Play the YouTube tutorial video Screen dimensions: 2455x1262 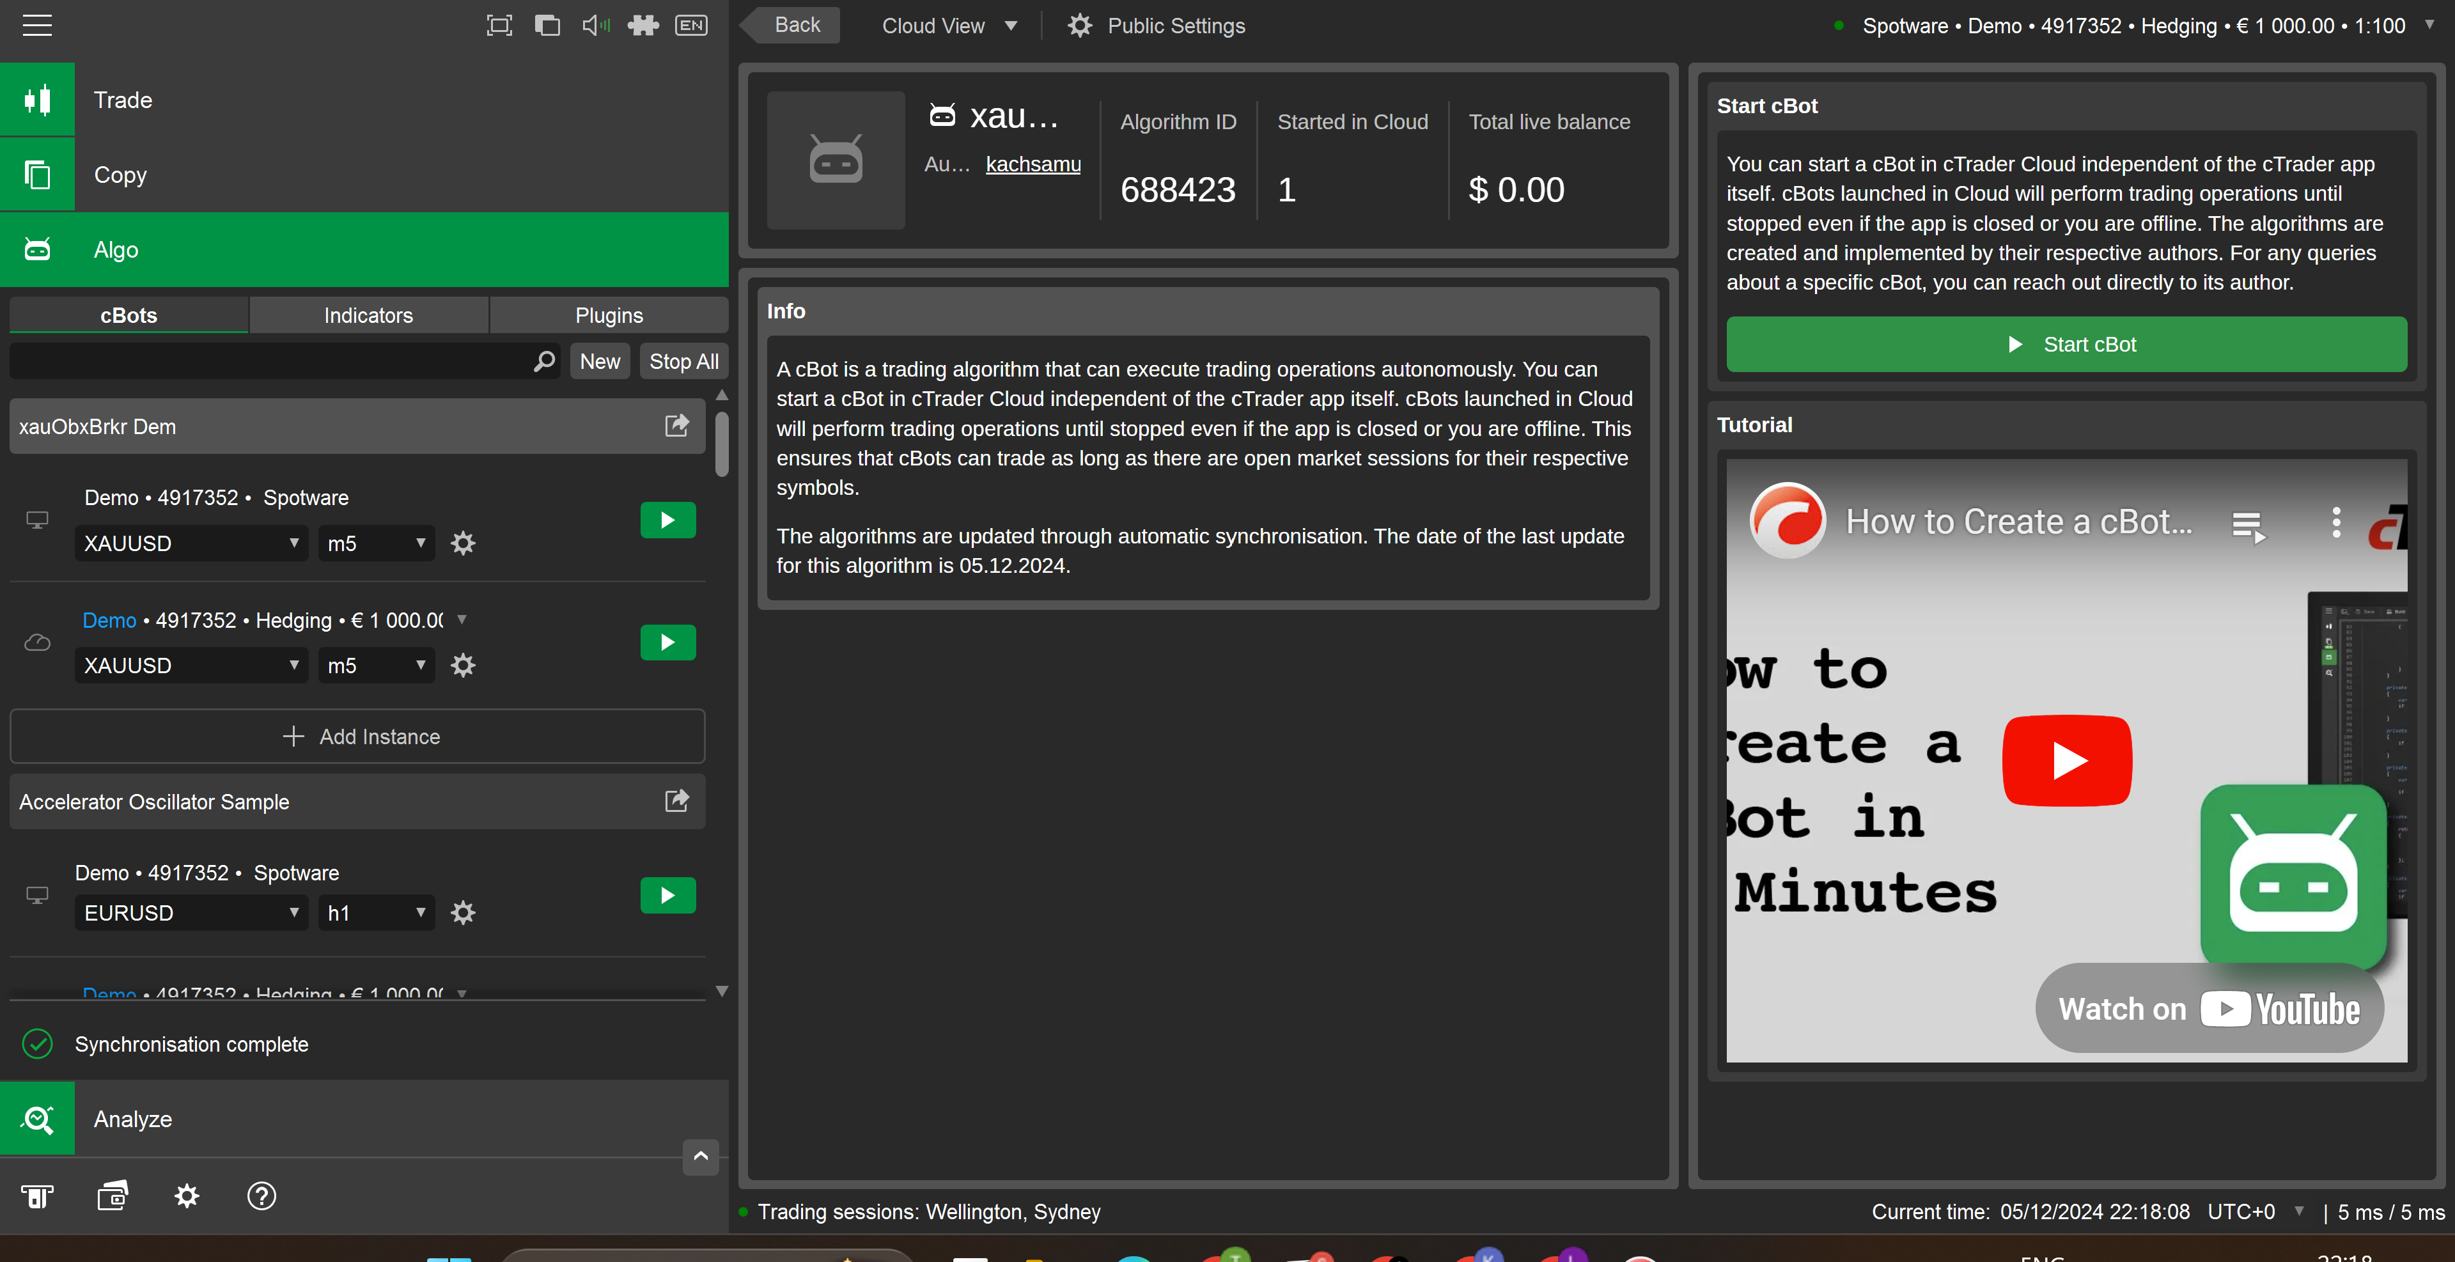(x=2067, y=761)
